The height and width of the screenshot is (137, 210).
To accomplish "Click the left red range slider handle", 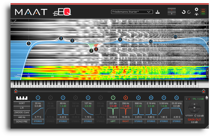I will tap(16, 92).
